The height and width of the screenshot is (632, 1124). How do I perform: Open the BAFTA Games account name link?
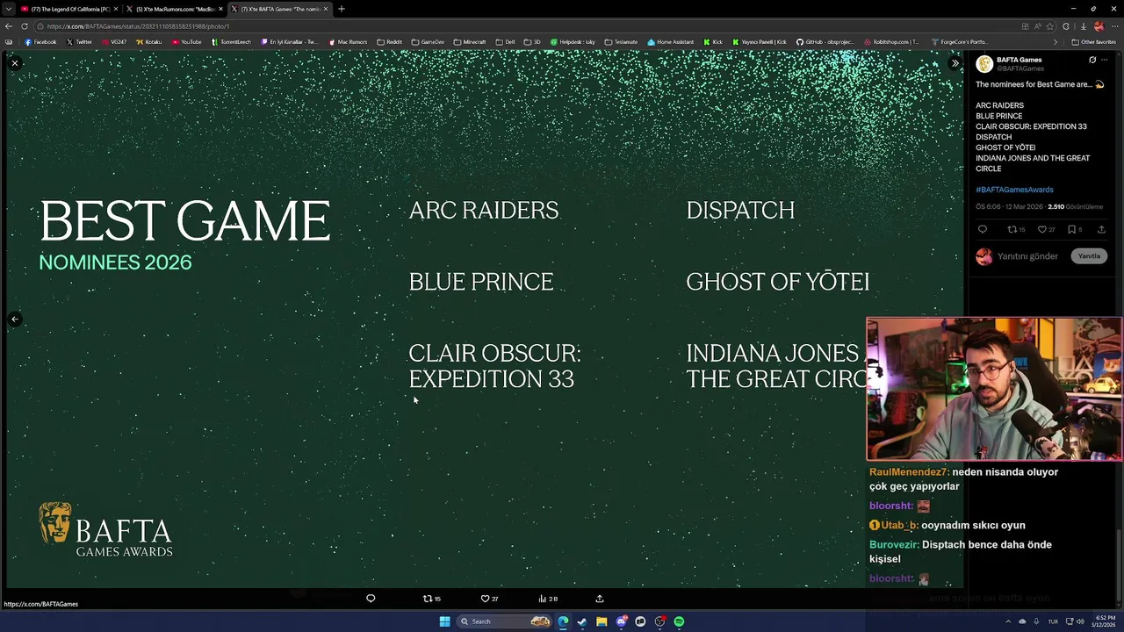point(1019,60)
